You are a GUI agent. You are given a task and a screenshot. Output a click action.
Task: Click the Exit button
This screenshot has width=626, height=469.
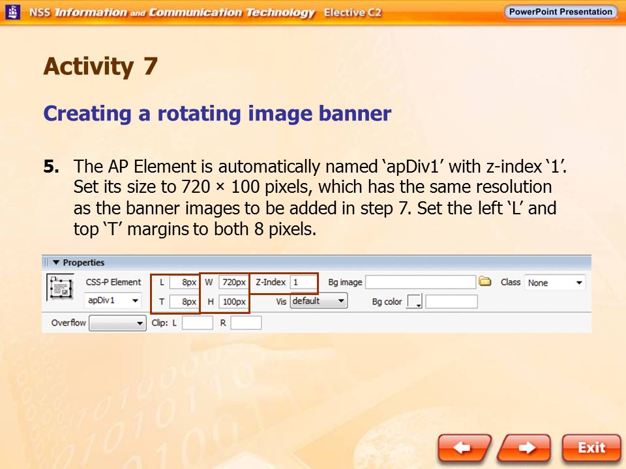tap(591, 448)
